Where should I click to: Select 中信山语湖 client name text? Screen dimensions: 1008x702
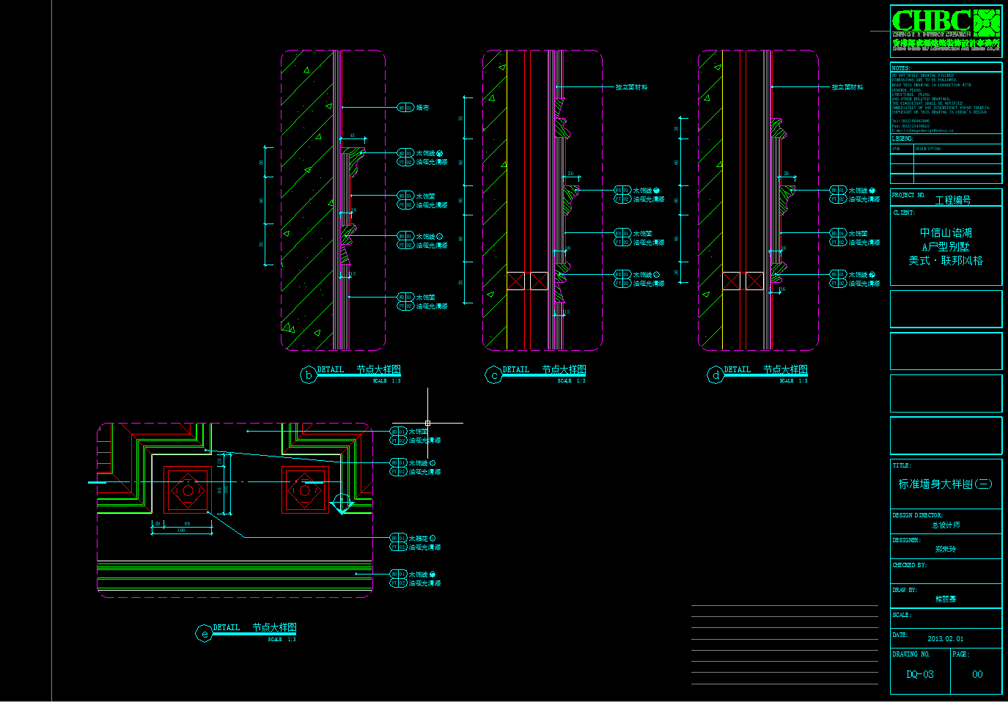coord(946,232)
